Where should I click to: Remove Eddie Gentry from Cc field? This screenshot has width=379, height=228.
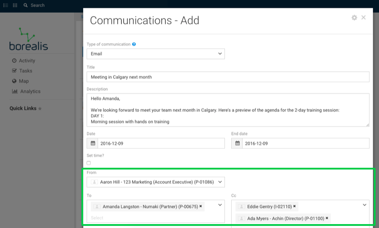295,206
